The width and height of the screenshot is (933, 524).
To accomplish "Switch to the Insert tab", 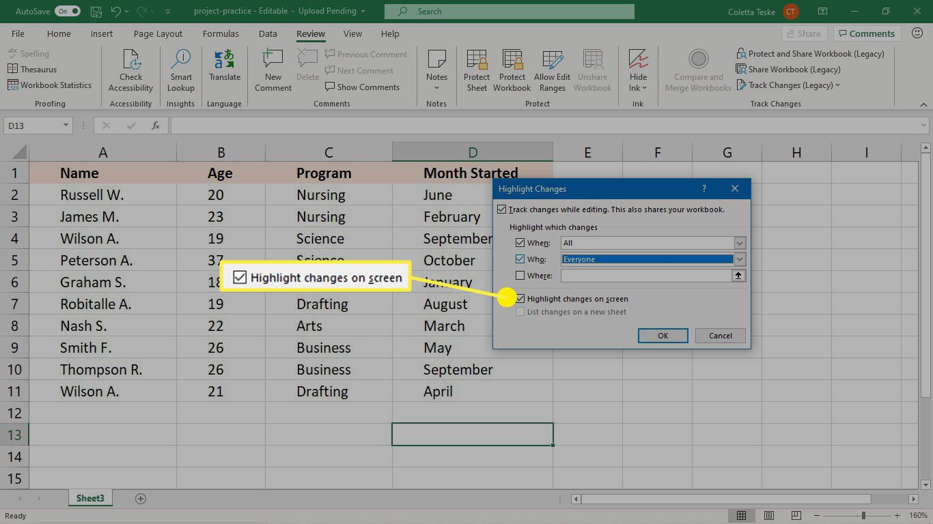I will (102, 33).
